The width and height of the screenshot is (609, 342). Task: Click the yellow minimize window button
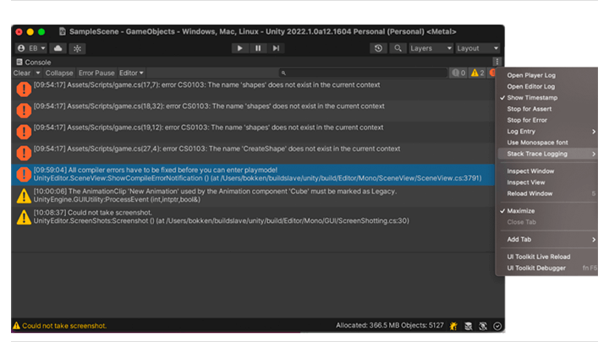(x=30, y=32)
